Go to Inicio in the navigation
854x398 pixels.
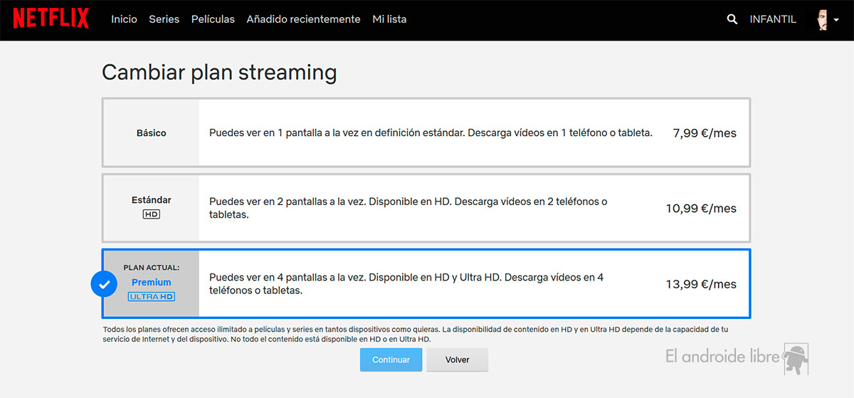point(124,19)
